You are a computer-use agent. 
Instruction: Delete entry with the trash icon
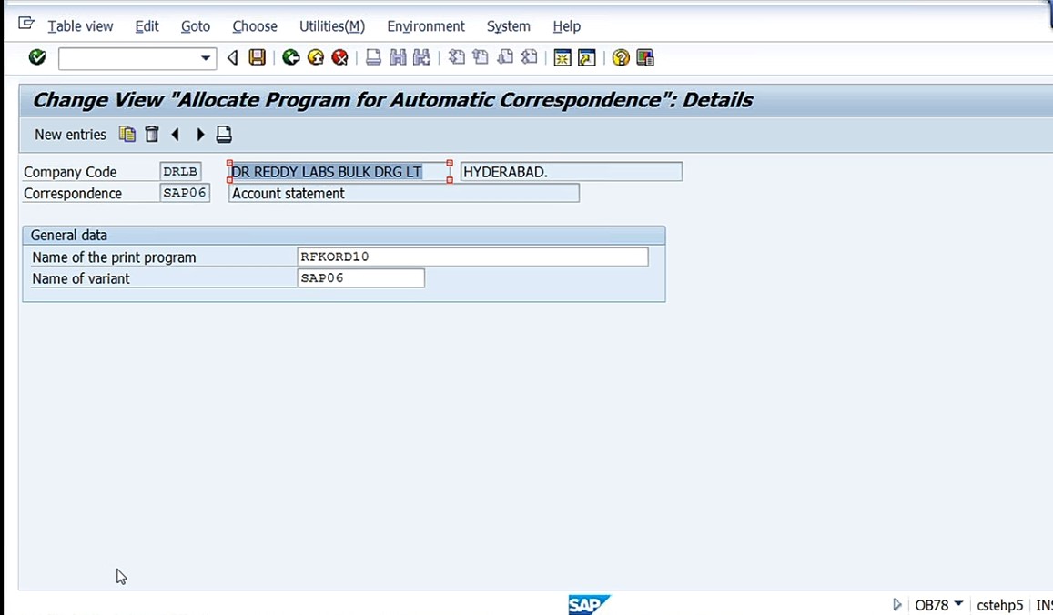pos(152,135)
